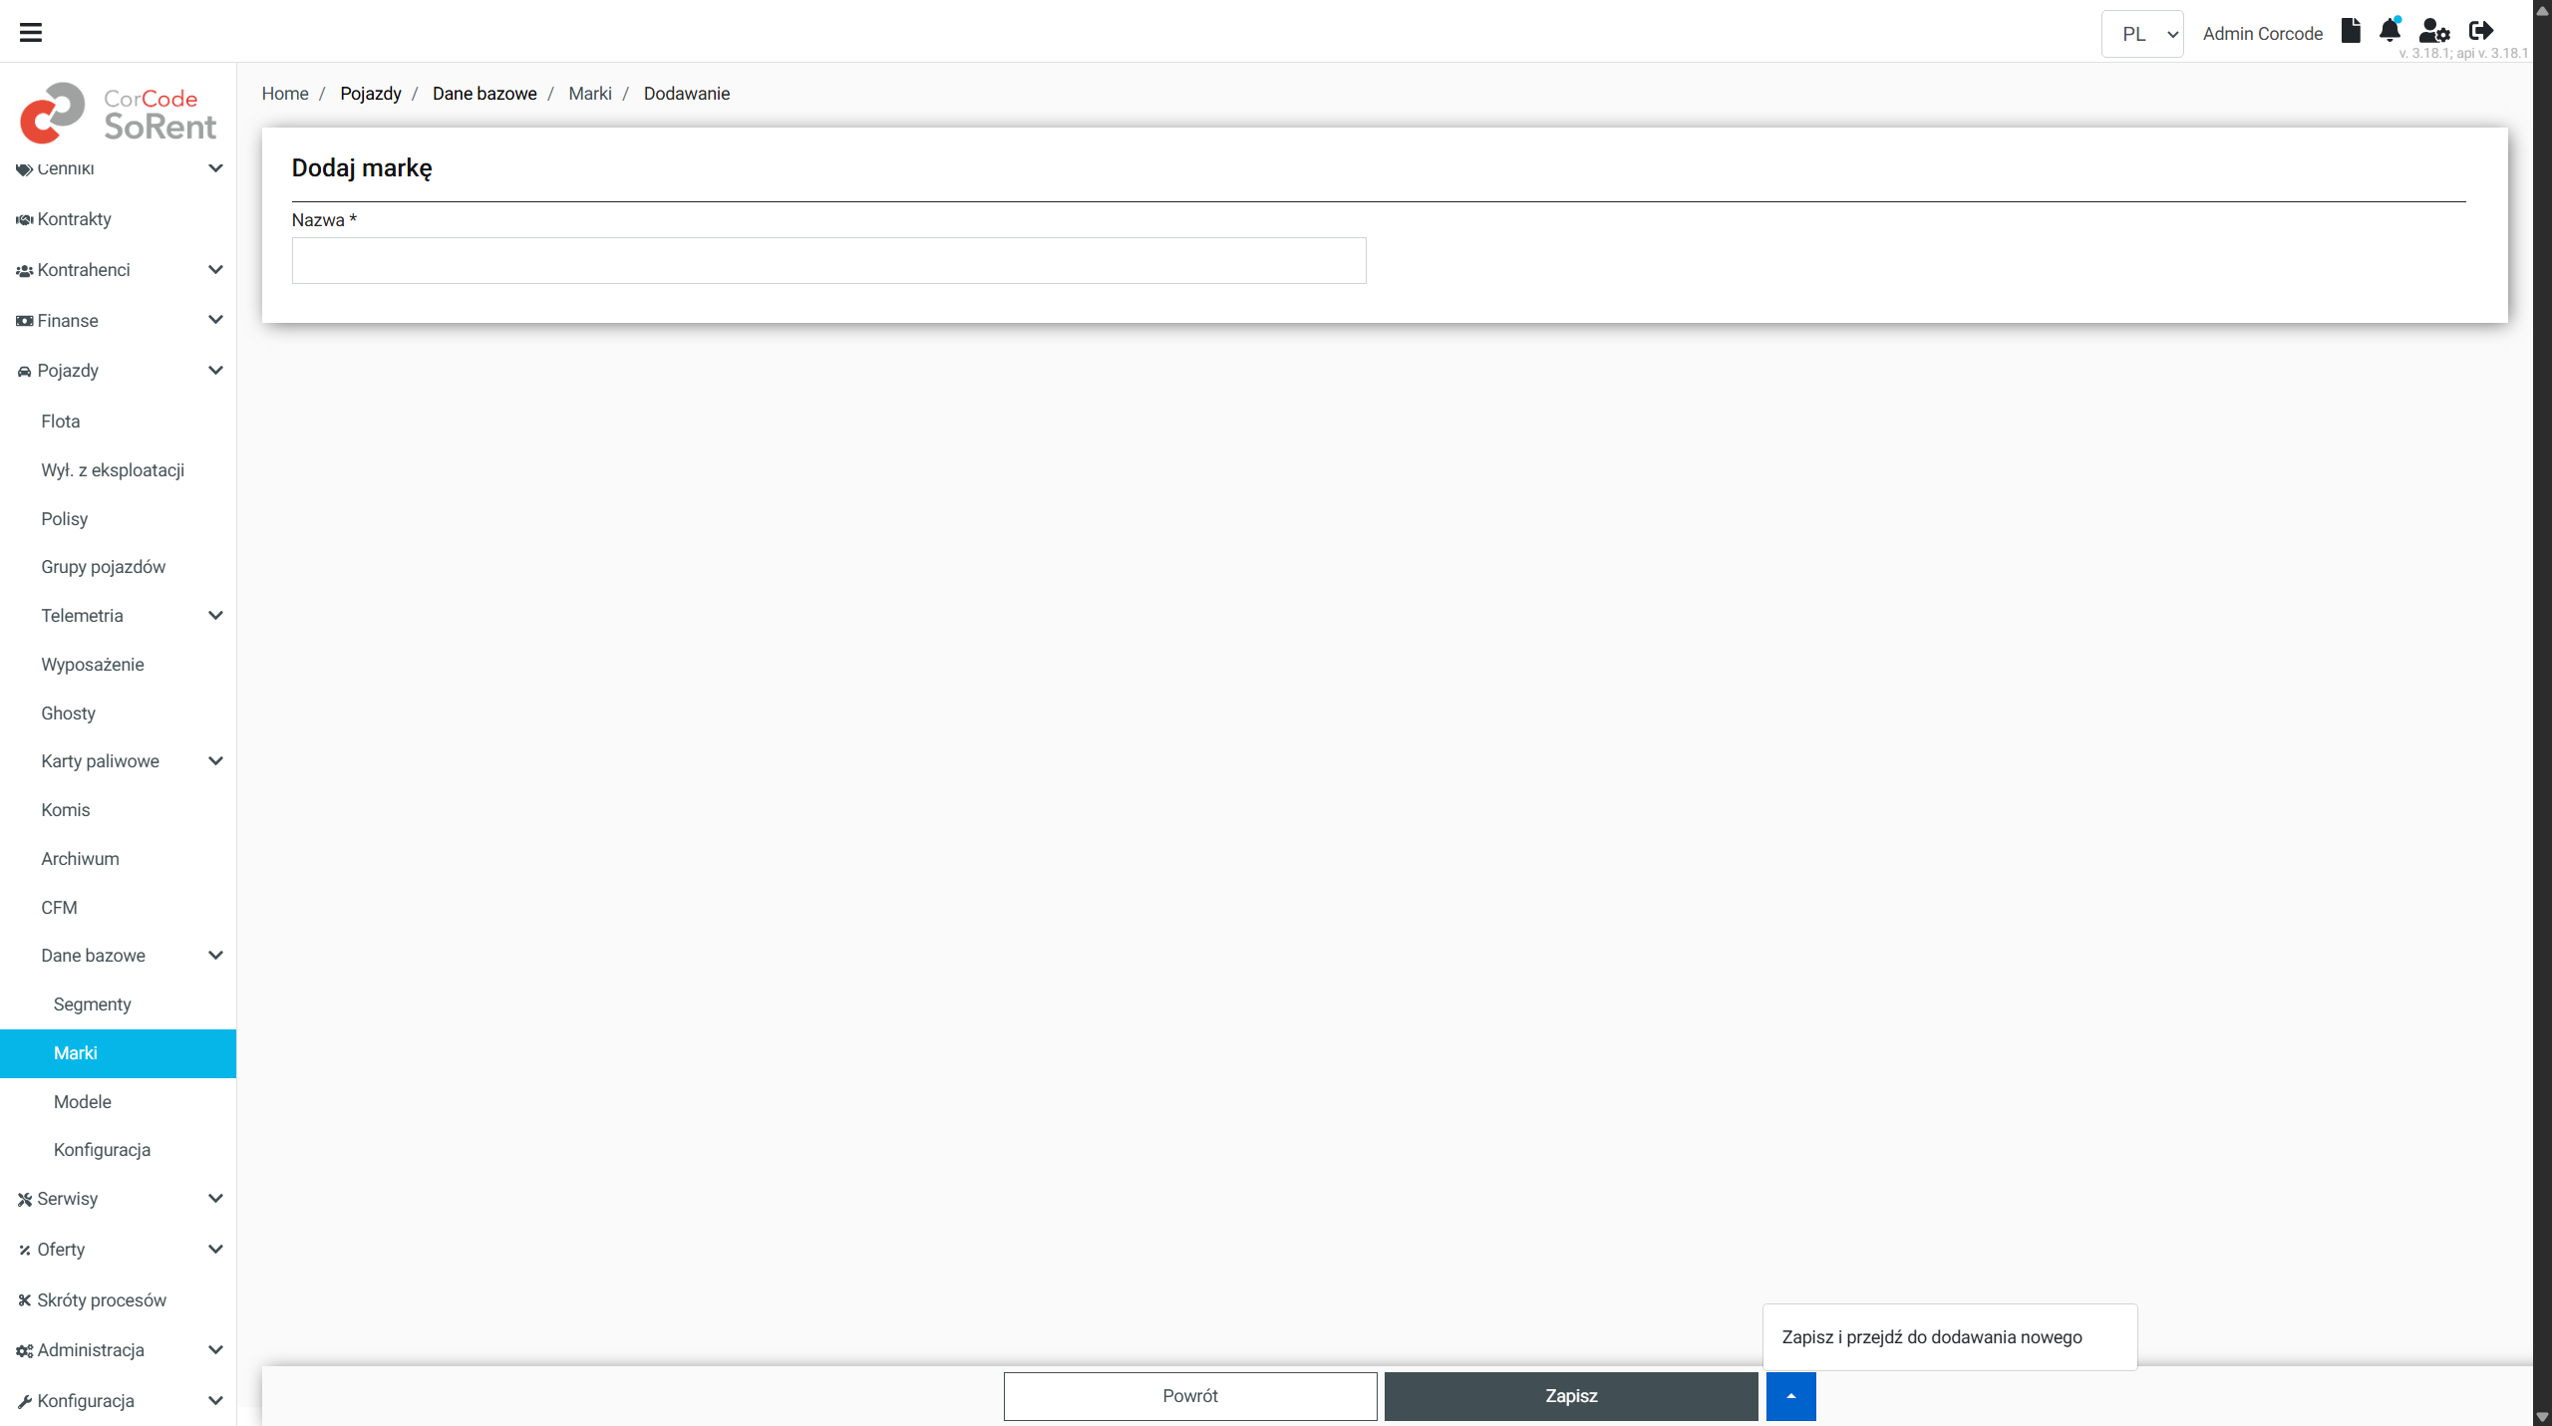The height and width of the screenshot is (1426, 2552).
Task: Toggle the save options arrow button
Action: point(1790,1396)
